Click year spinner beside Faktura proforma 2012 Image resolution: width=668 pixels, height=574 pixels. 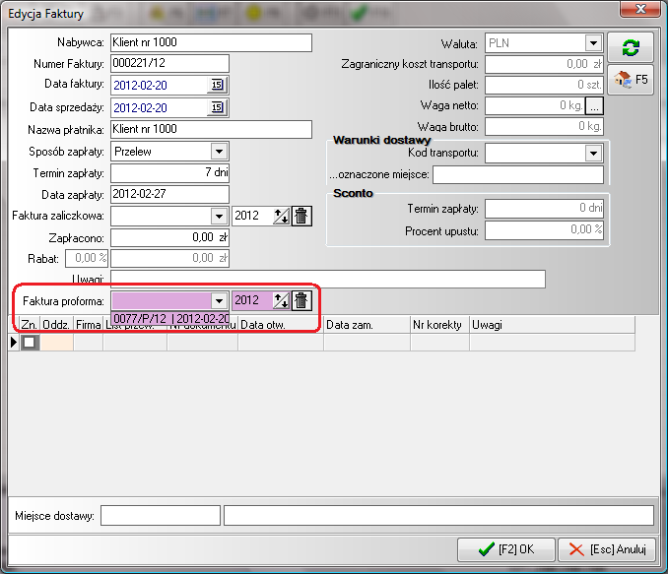coord(281,300)
